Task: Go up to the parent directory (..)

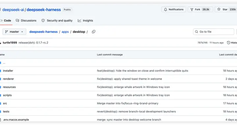Action: click(4, 63)
